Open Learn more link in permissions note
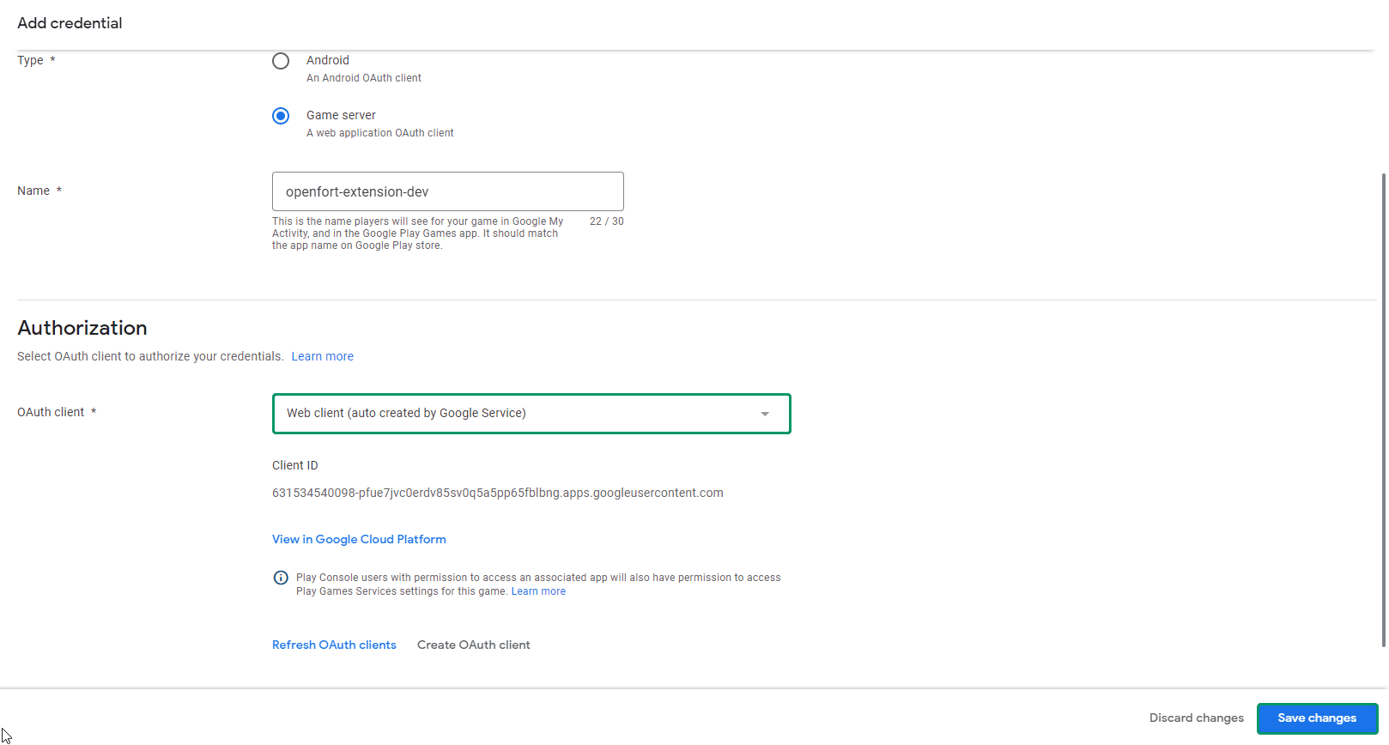The width and height of the screenshot is (1389, 745). pyautogui.click(x=538, y=591)
